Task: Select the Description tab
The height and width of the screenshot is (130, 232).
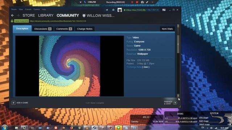Action: click(x=22, y=29)
